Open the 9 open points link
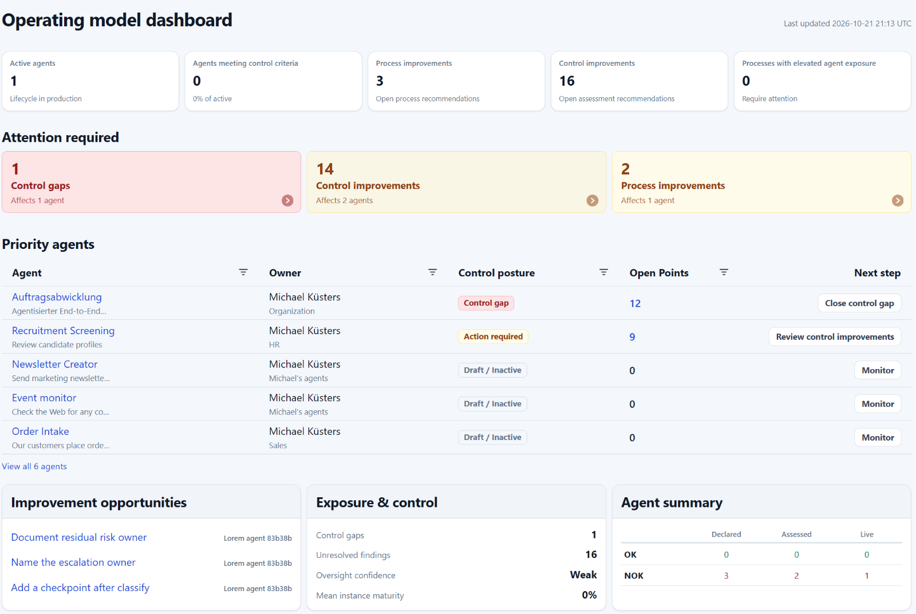Viewport: 916px width, 614px height. coord(632,337)
